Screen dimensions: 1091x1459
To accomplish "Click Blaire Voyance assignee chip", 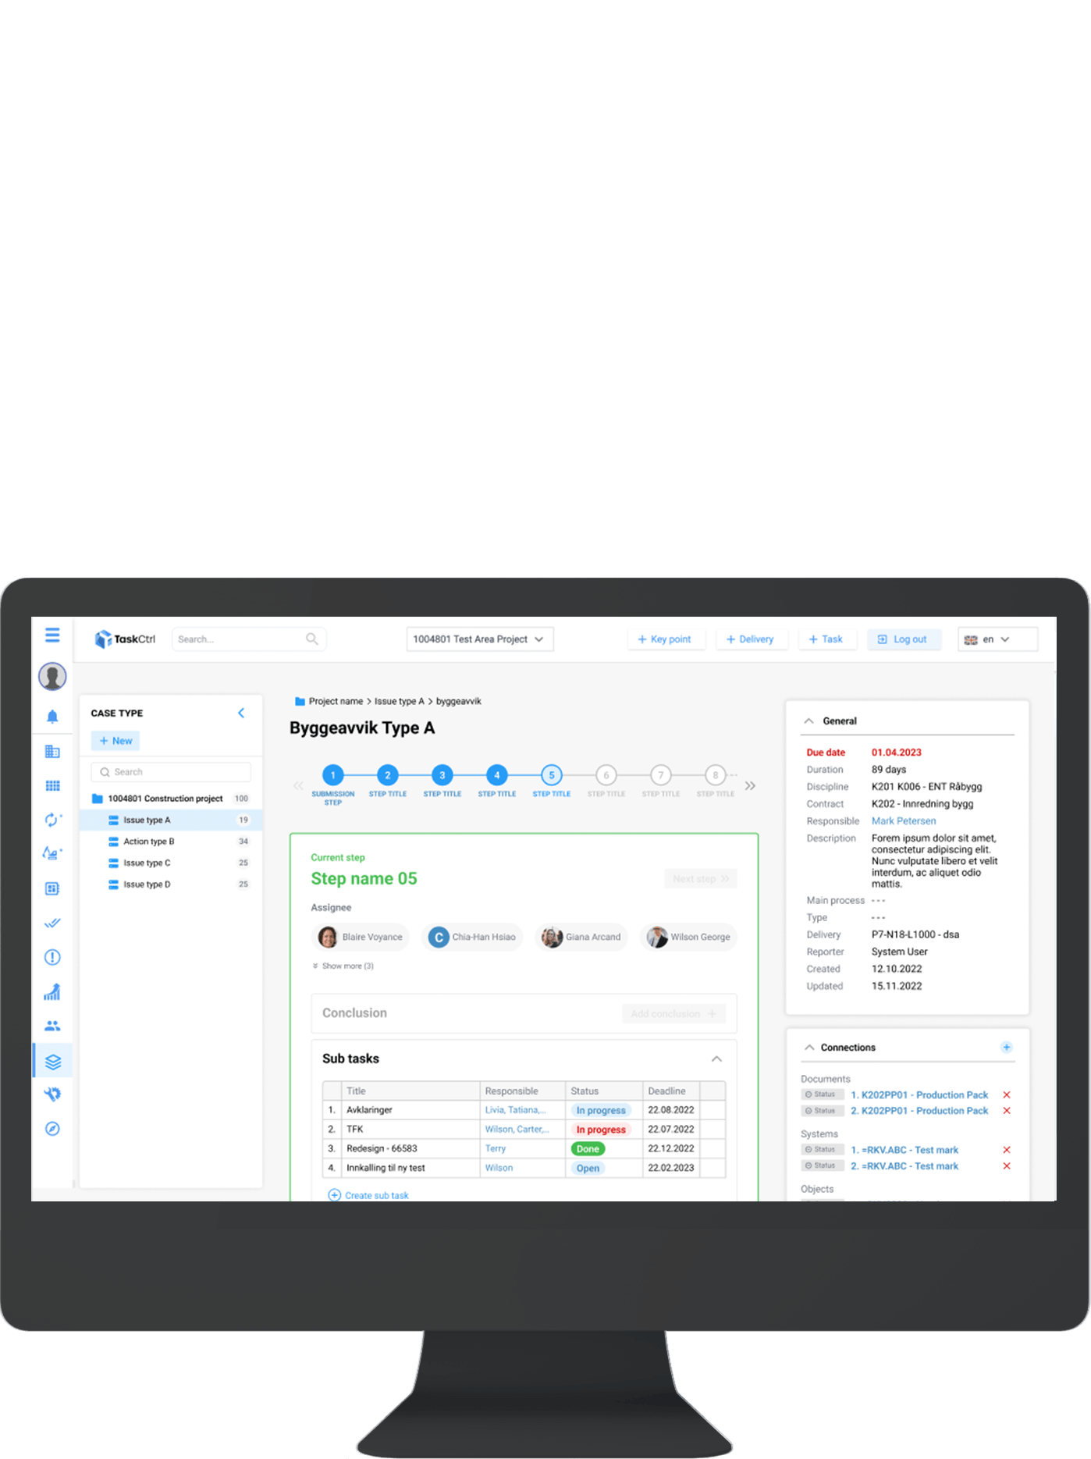I will pyautogui.click(x=361, y=937).
